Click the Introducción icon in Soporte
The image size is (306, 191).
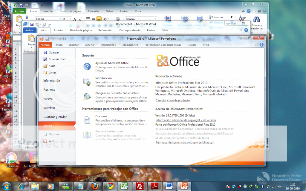click(87, 82)
